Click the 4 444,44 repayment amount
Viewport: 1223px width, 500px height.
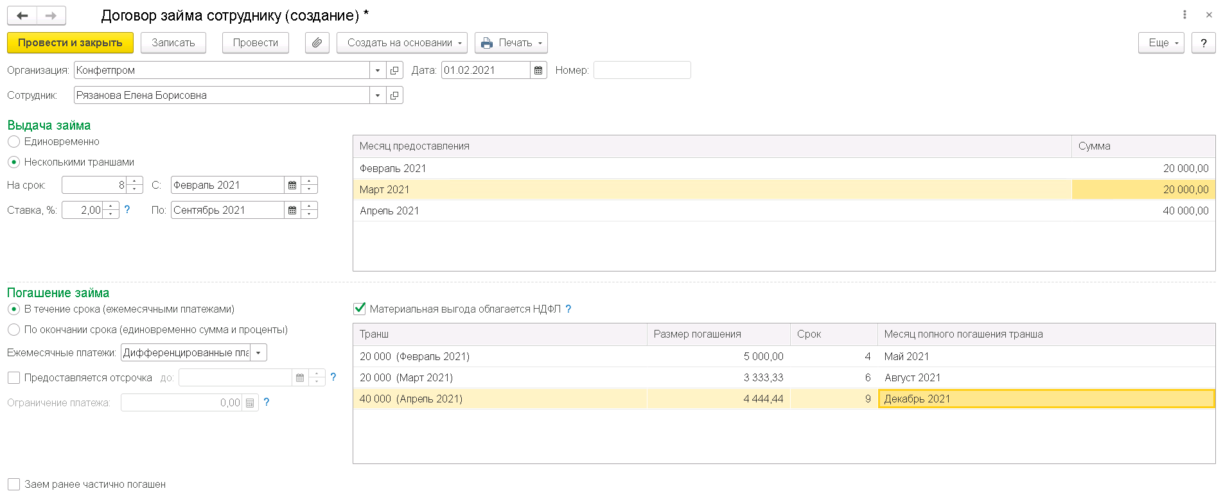[x=719, y=399]
